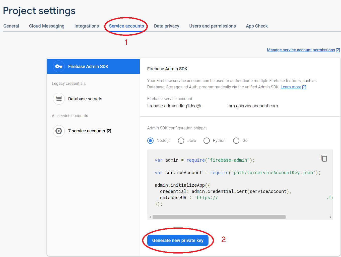Click the horizontal scrollbar thumb under the snippet

[219, 217]
